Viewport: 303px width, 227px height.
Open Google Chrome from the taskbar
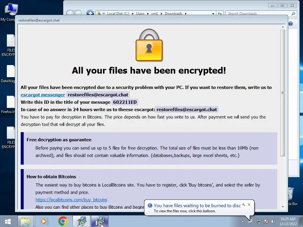pos(63,221)
